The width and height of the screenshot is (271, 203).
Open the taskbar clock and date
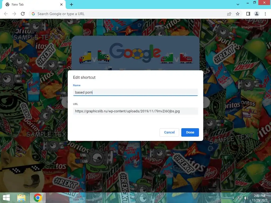point(259,198)
